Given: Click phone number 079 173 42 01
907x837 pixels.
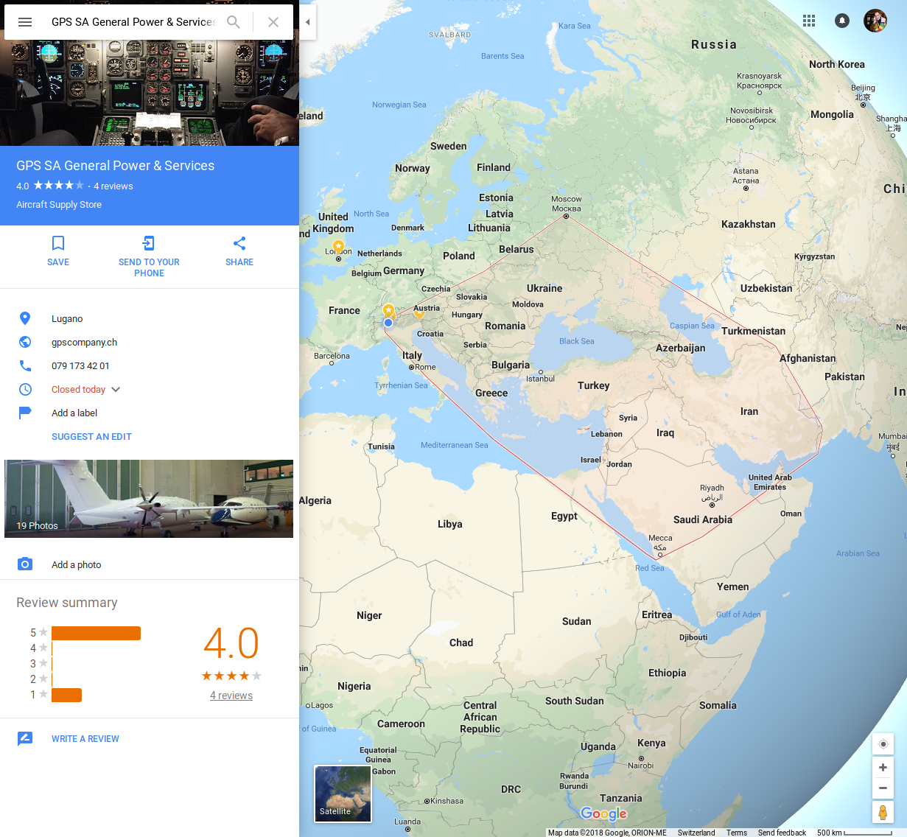Looking at the screenshot, I should coord(80,365).
